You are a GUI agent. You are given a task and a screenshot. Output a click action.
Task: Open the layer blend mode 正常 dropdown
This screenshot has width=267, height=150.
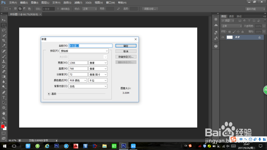[x=231, y=26]
